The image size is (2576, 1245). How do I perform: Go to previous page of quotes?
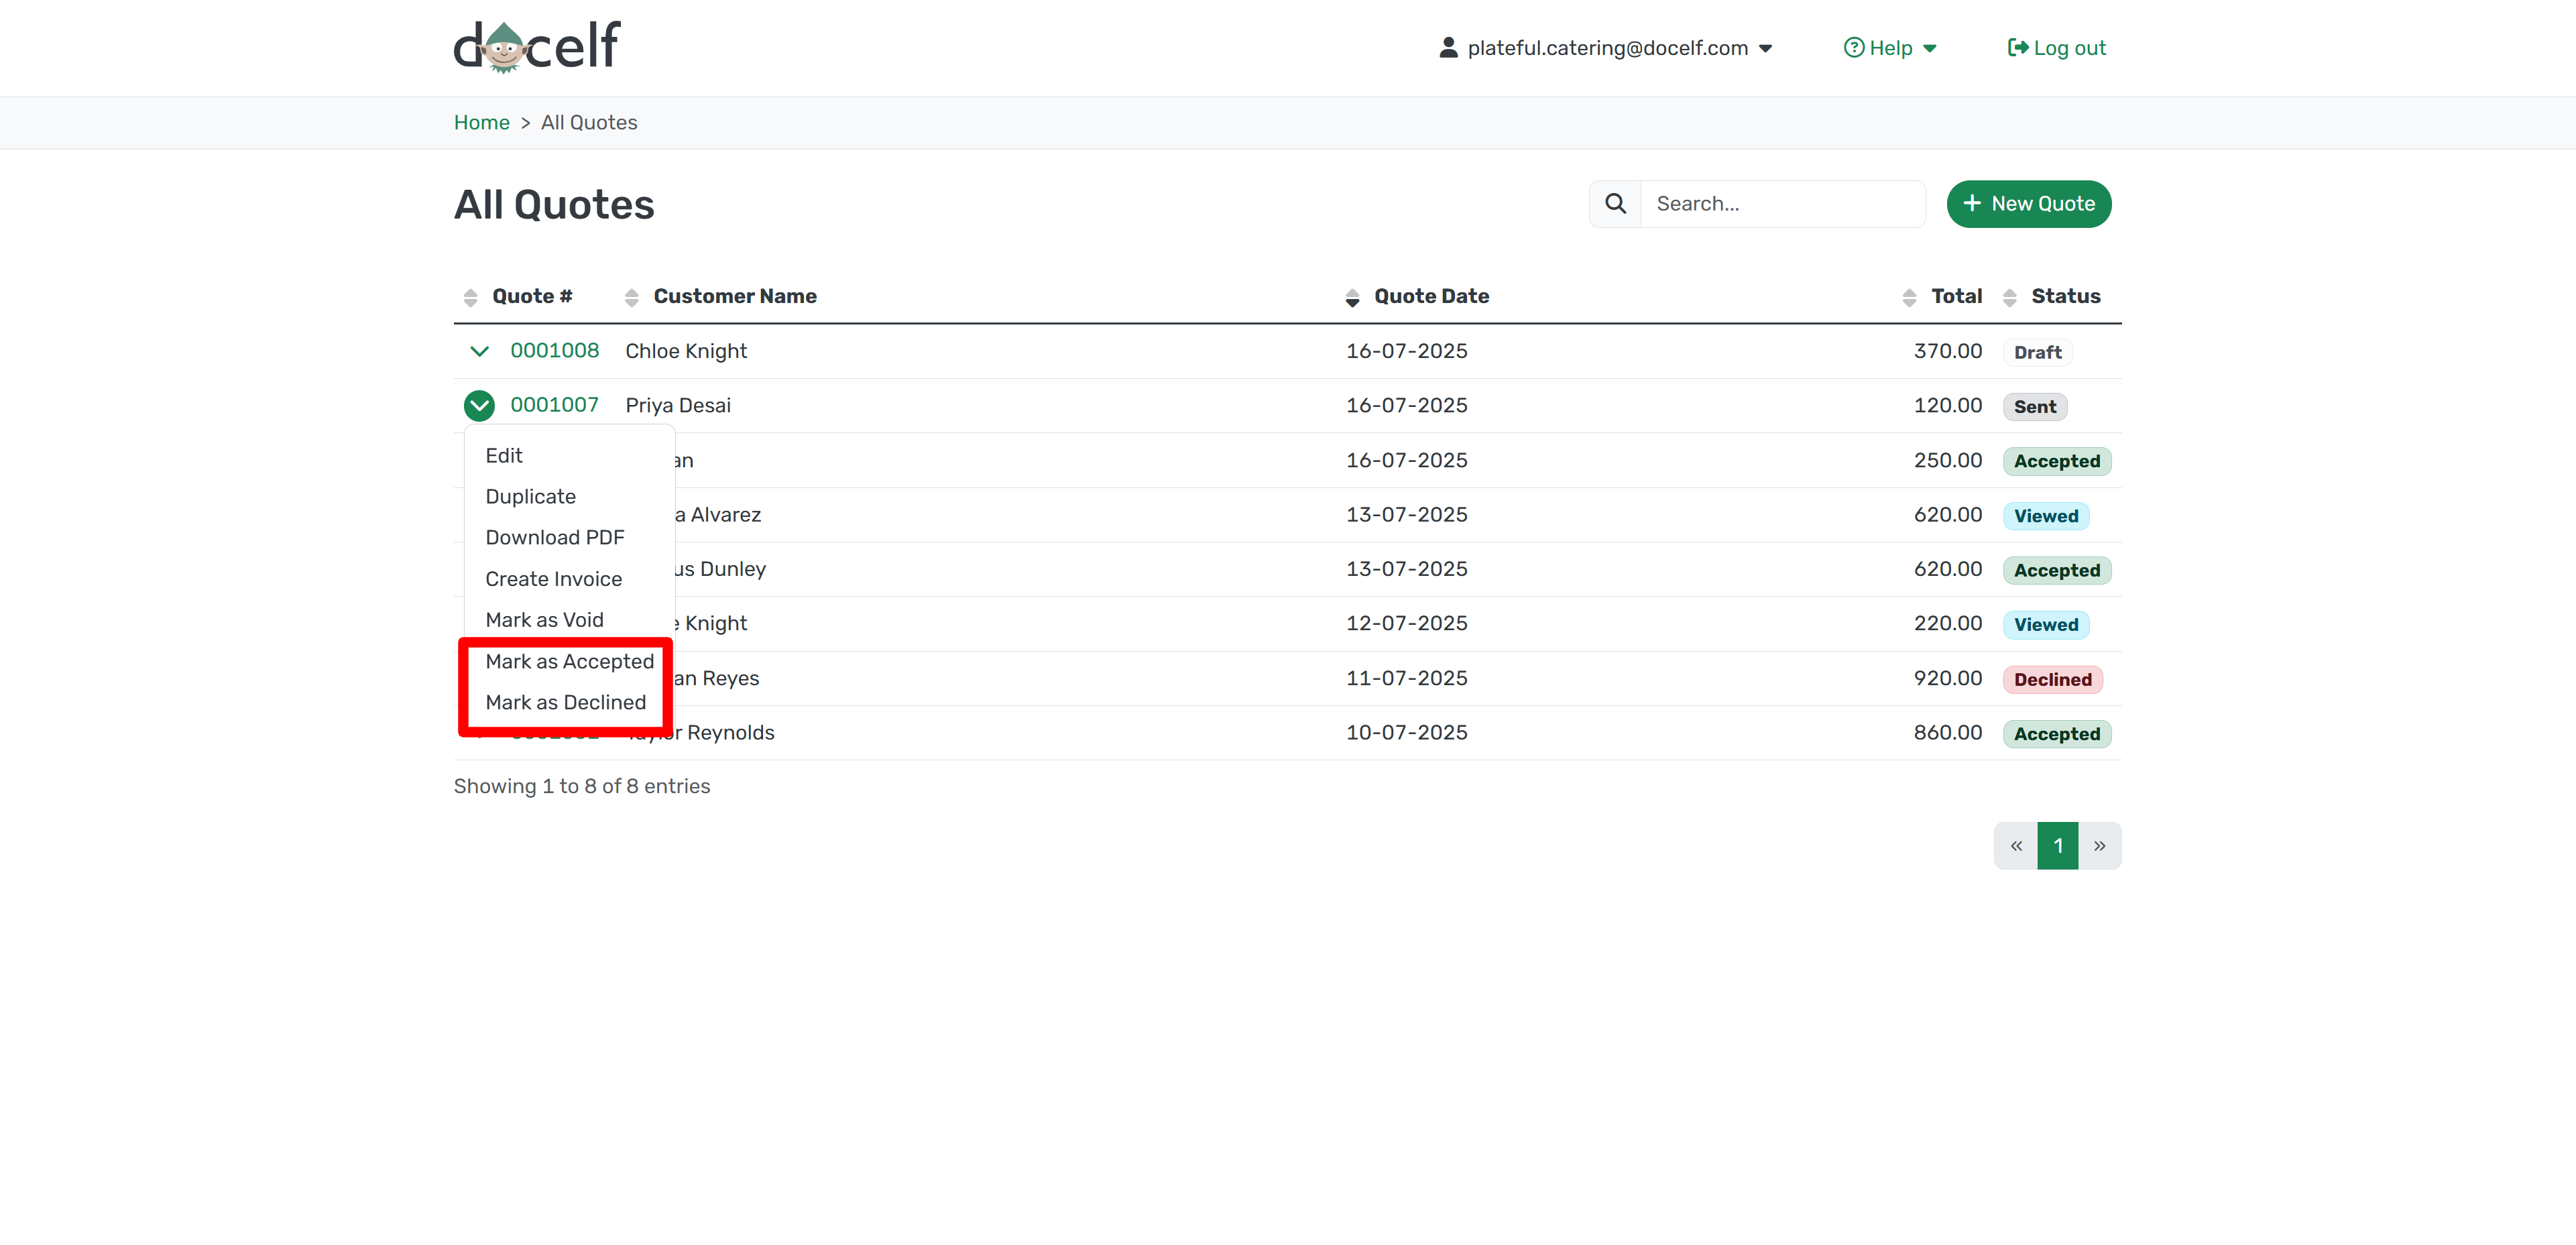pyautogui.click(x=2016, y=846)
